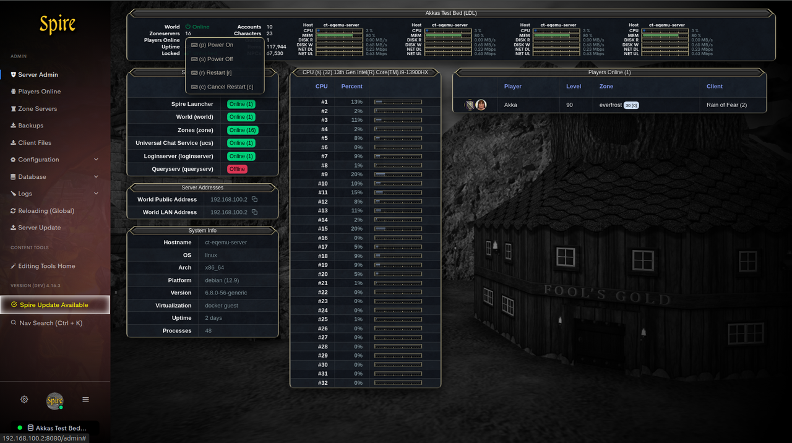The width and height of the screenshot is (792, 443).
Task: Expand the Database submenu chevron
Action: (x=96, y=176)
